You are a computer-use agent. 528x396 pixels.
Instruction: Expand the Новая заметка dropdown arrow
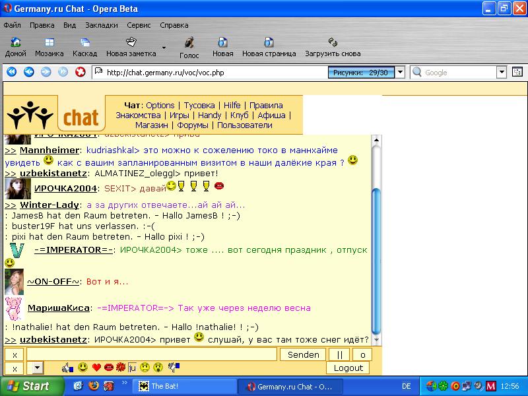(164, 48)
